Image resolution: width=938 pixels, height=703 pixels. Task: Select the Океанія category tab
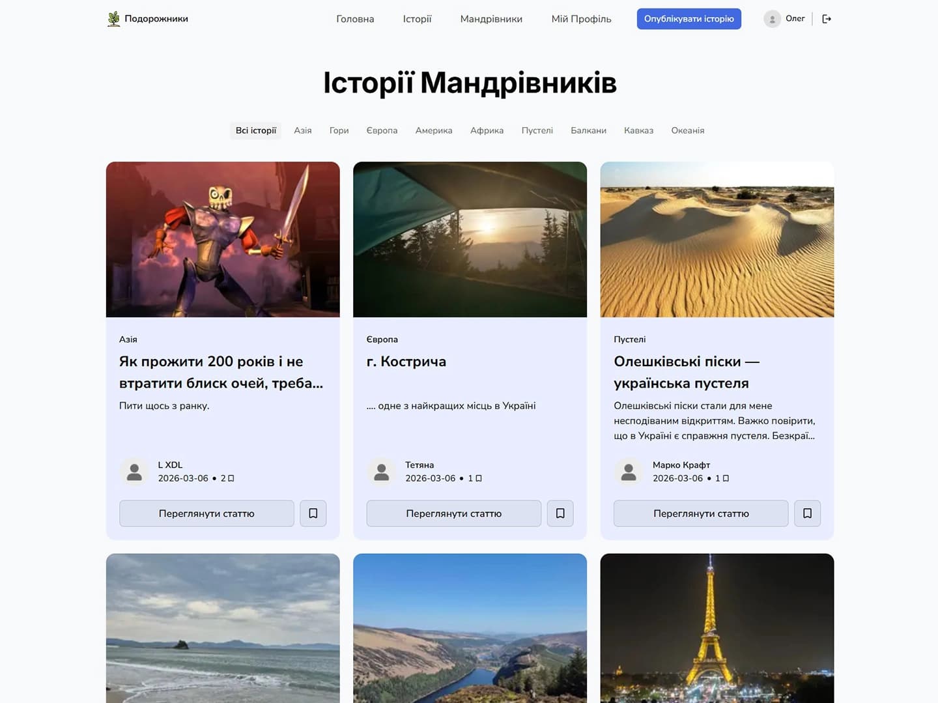point(687,130)
